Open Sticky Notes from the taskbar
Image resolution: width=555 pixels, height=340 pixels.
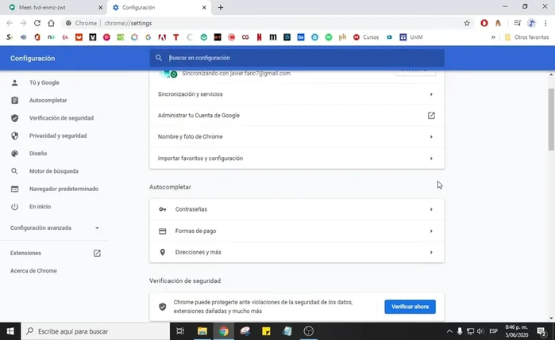[266, 331]
